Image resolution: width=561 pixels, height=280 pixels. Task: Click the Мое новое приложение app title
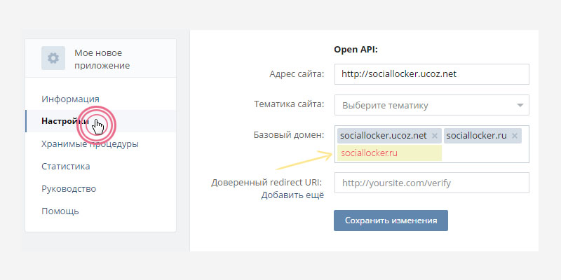(102, 59)
